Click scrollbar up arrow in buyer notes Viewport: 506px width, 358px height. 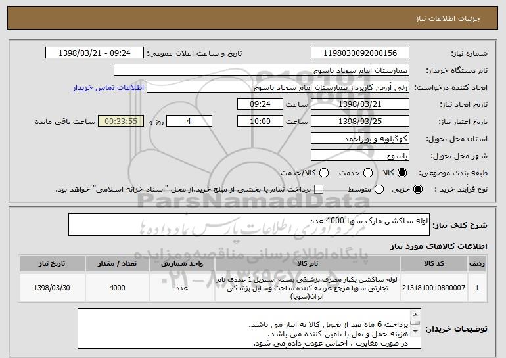(x=415, y=315)
